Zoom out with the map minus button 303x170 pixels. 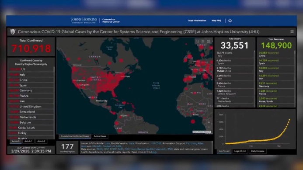[x=209, y=127]
